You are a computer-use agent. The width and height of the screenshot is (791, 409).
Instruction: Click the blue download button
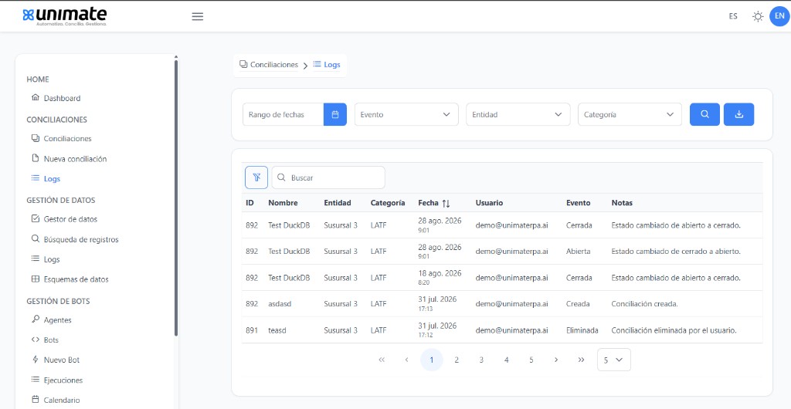coord(739,114)
